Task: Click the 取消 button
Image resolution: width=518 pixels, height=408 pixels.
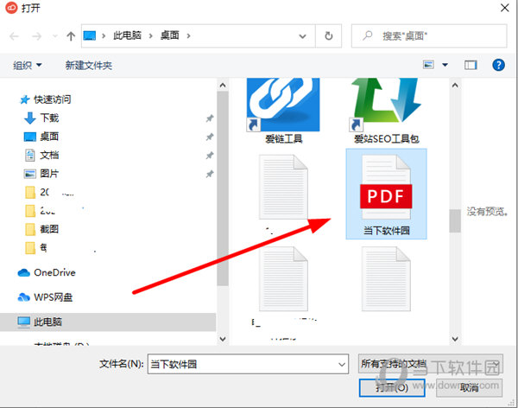Action: tap(469, 387)
